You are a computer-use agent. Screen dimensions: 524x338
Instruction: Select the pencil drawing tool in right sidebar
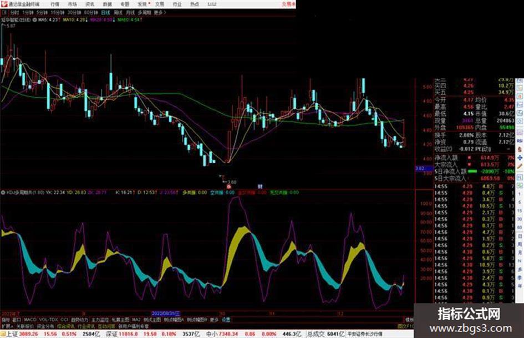pos(520,166)
